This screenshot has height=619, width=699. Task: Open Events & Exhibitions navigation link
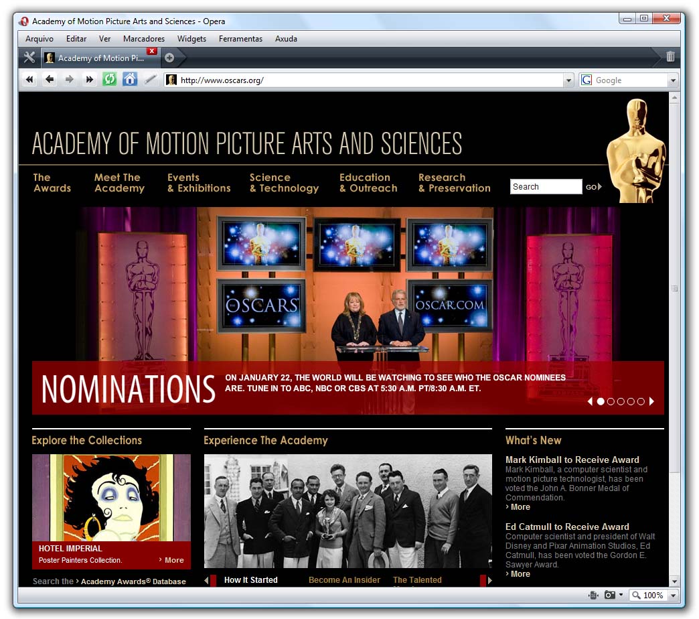(x=199, y=183)
